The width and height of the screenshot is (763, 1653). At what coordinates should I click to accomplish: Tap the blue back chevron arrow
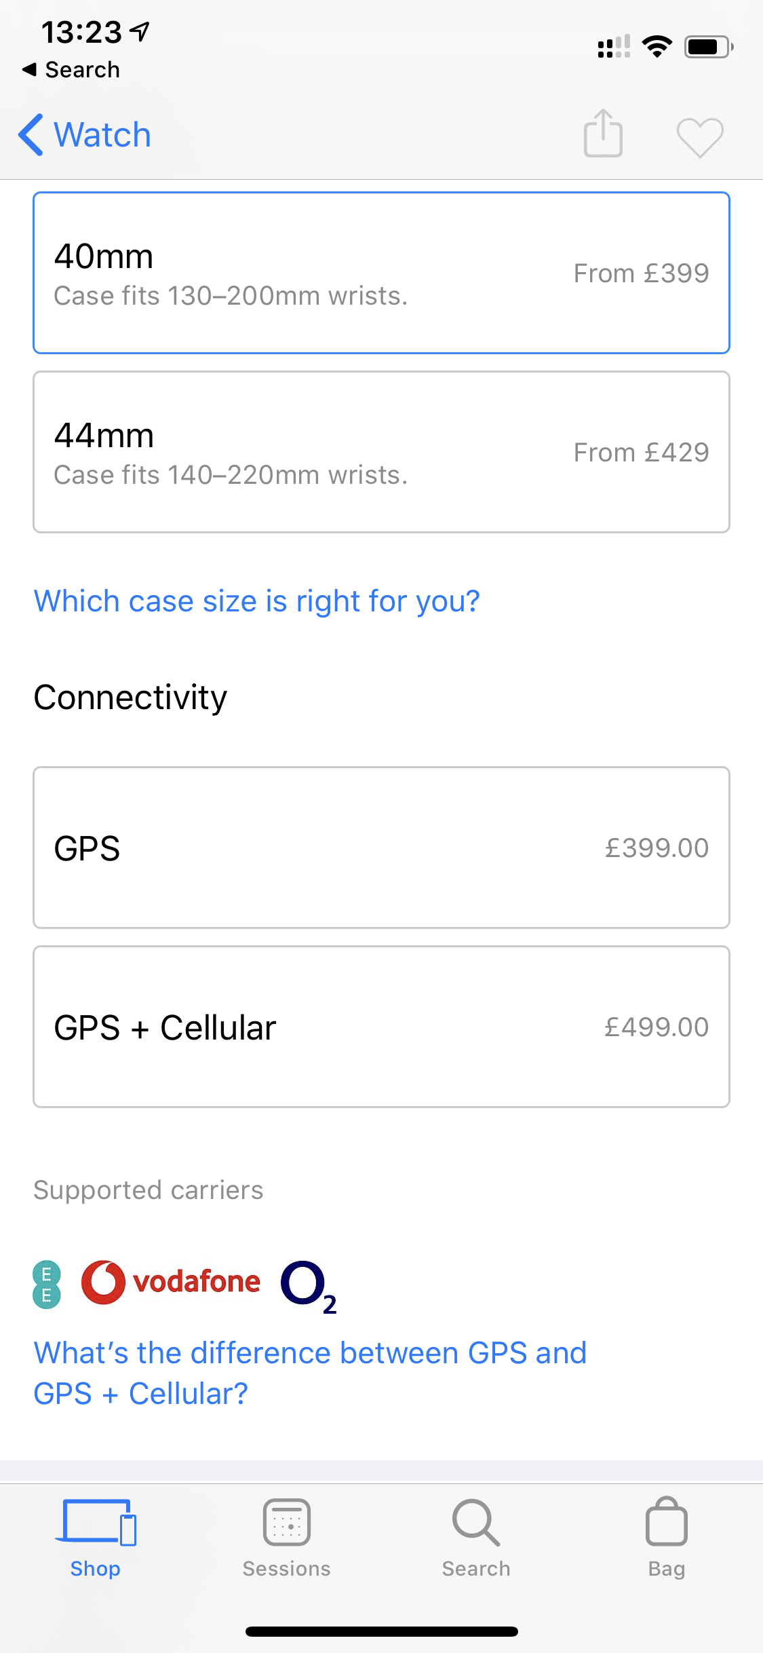pos(31,134)
